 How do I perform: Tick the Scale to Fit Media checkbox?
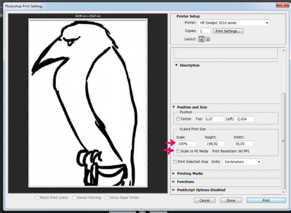pyautogui.click(x=178, y=151)
